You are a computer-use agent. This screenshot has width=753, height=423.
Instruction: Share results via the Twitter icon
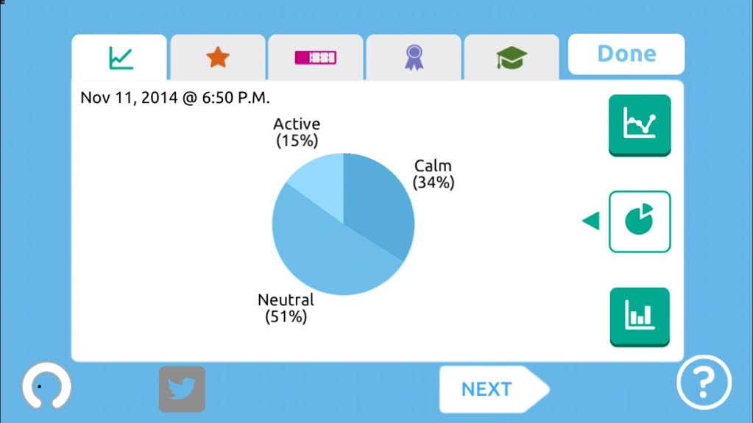point(182,389)
